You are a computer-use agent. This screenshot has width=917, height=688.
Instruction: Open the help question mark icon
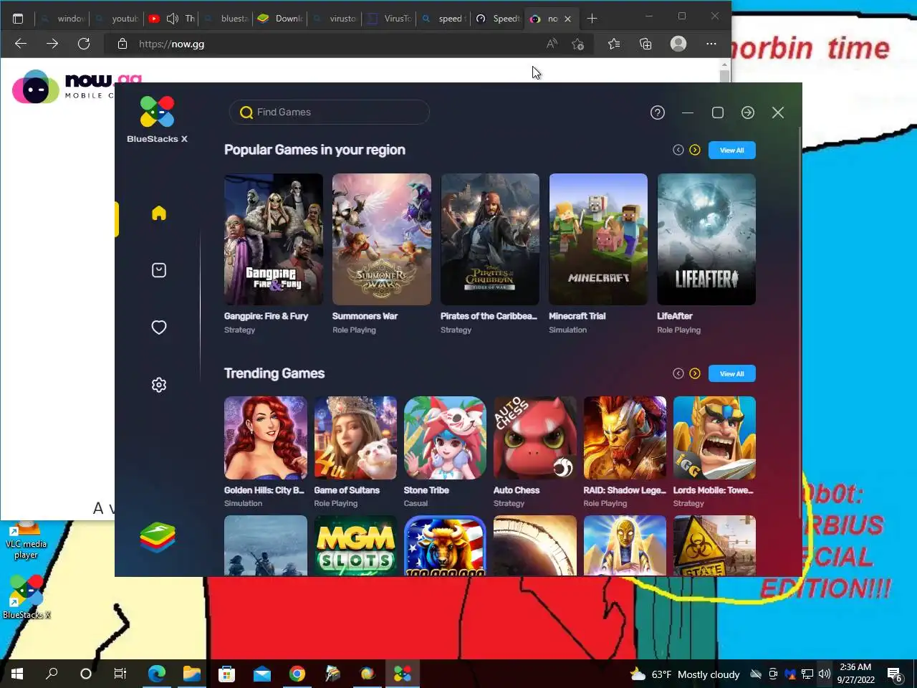658,113
